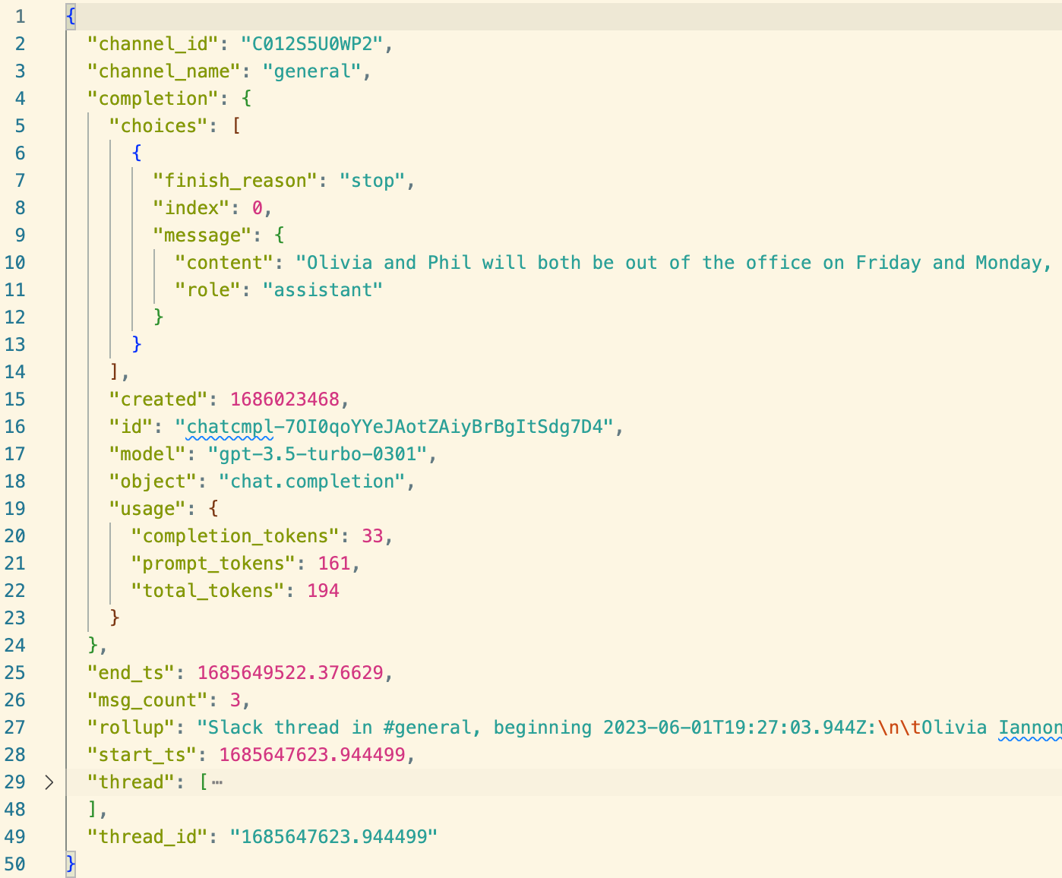
Task: Select the value 1685647623.944499 on the start_ts line
Action: pos(312,755)
